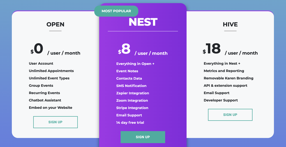Select the NEST plan heading
Screen dimensions: 286x147
coord(143,22)
